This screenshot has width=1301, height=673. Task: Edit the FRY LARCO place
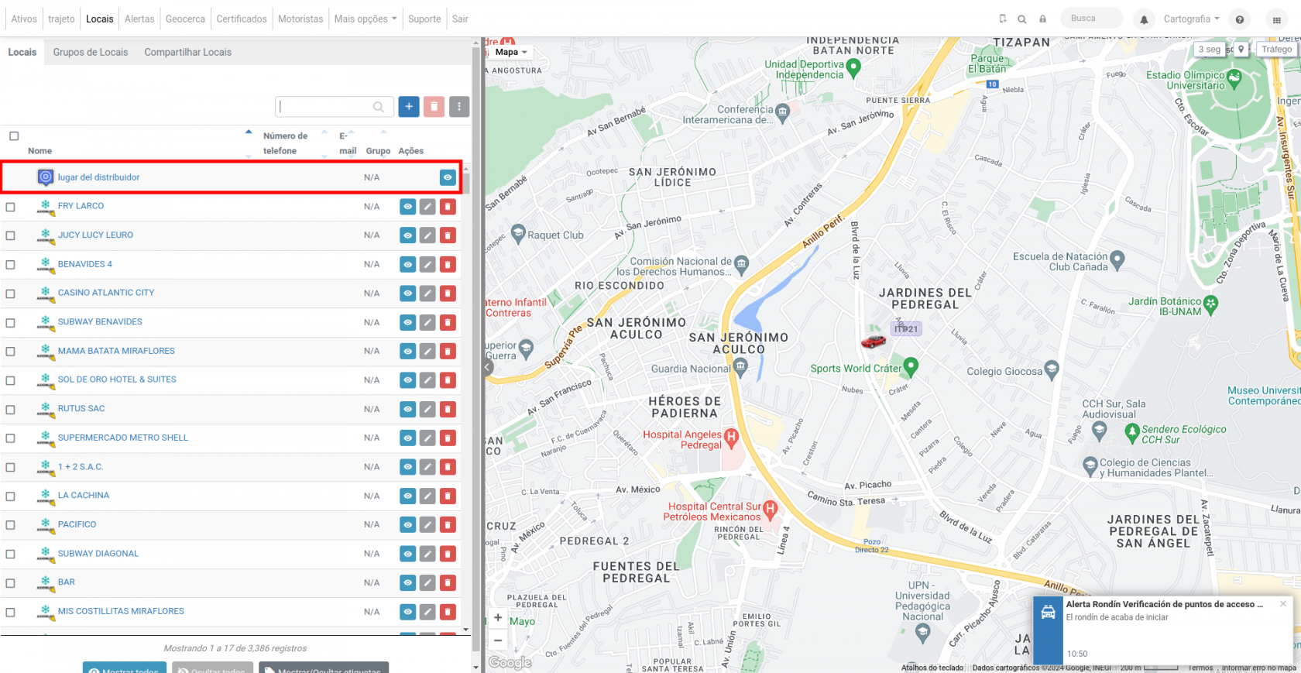427,207
